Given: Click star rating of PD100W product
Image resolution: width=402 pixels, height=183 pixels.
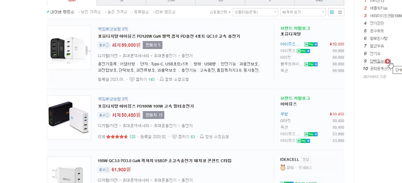Looking at the screenshot, I should point(117,137).
